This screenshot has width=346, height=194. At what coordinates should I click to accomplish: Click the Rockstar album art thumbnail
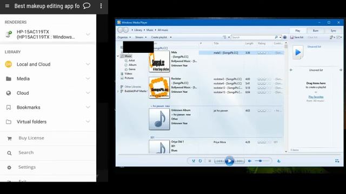pos(159,87)
